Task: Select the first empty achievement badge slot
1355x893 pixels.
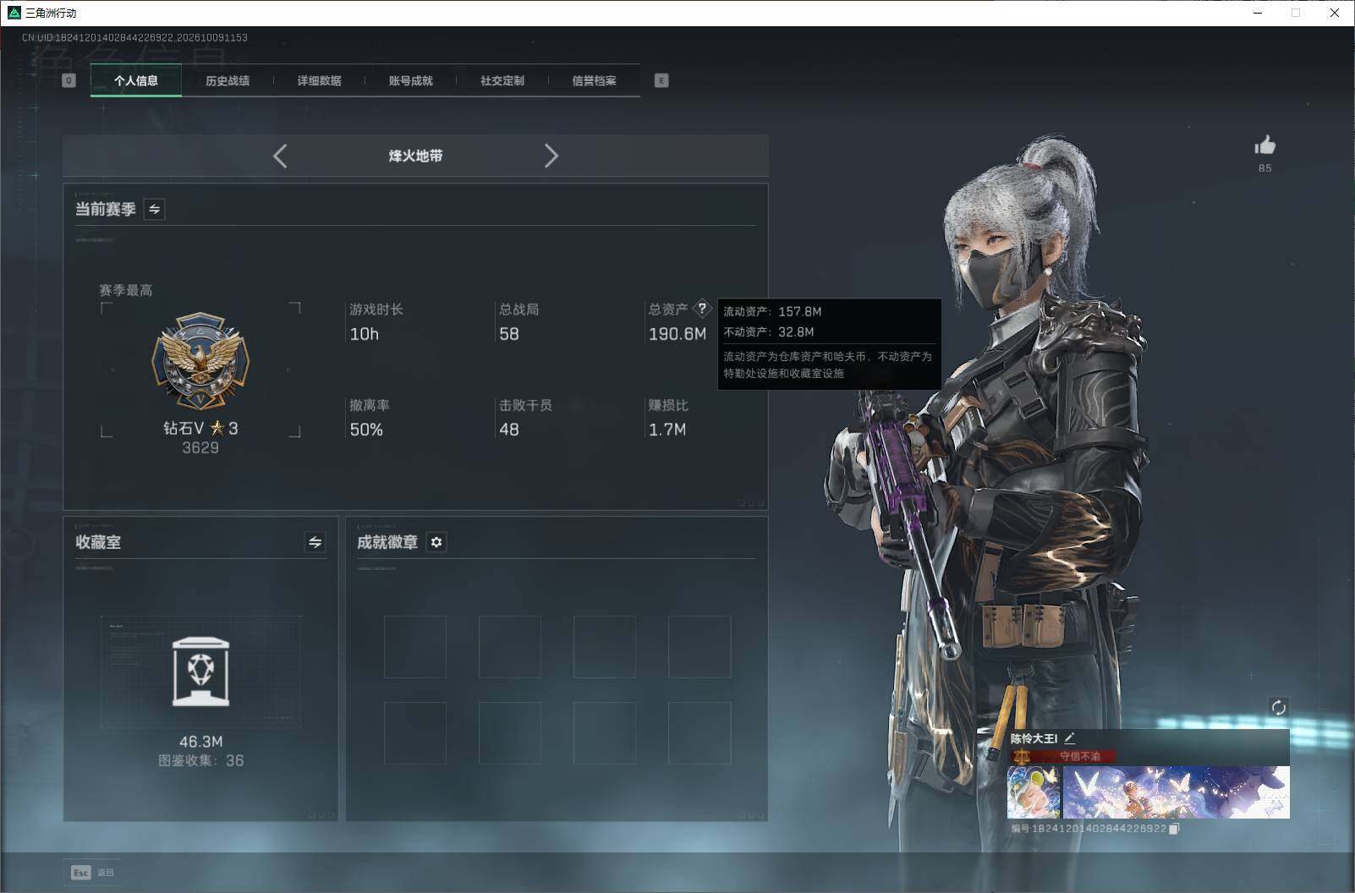Action: coord(415,647)
